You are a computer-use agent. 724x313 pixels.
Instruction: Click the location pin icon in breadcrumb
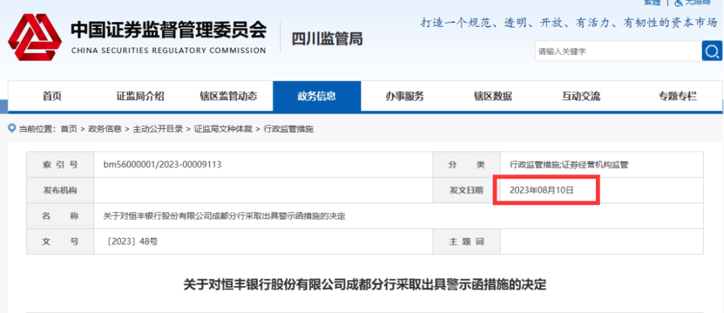(12, 128)
